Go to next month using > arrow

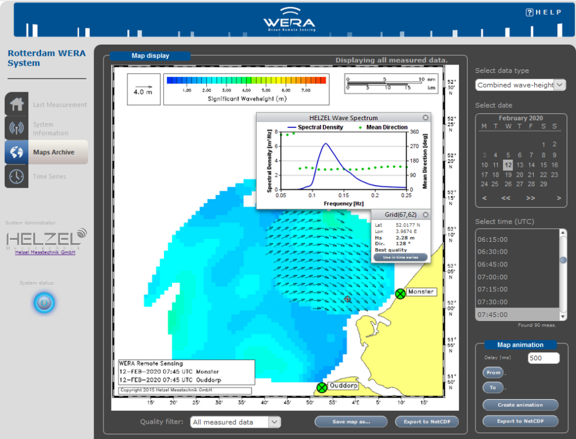(558, 198)
